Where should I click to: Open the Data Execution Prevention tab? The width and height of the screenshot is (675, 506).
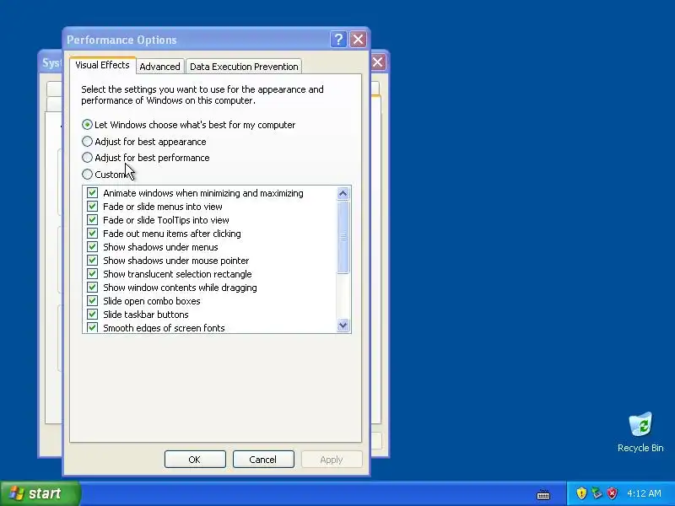(x=244, y=67)
